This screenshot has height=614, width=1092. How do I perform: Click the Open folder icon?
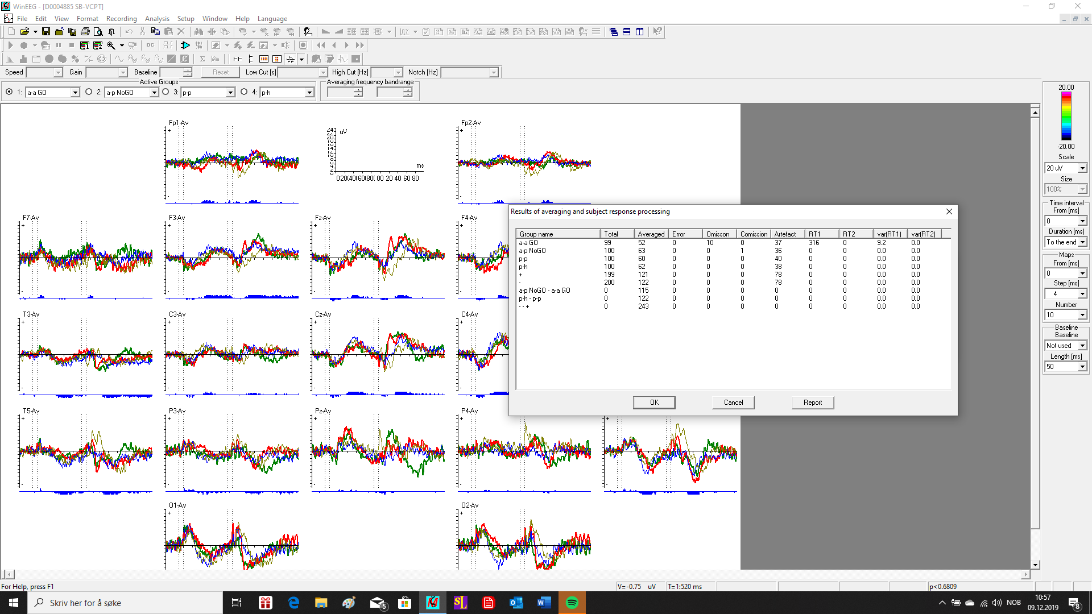(24, 32)
